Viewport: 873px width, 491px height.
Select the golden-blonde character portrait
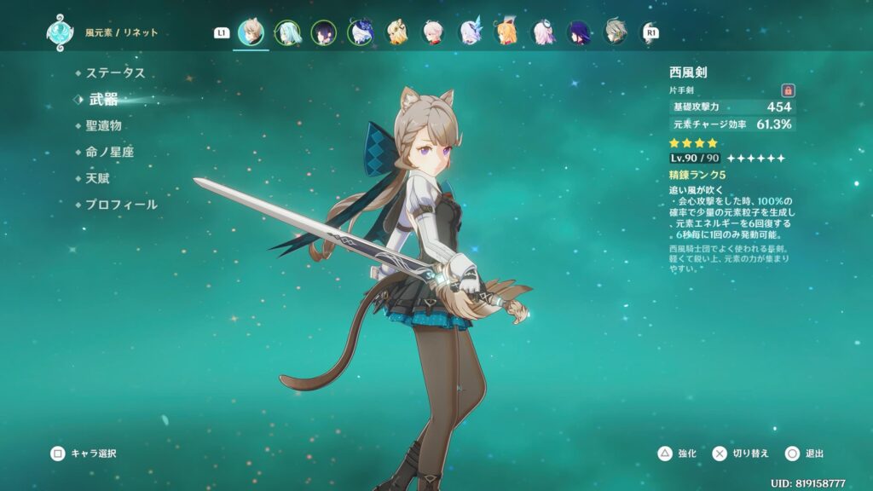tap(397, 32)
